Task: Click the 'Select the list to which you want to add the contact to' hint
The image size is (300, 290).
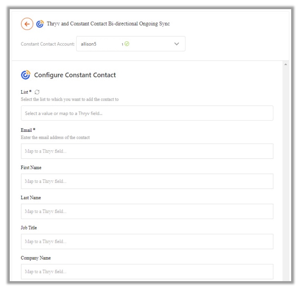Action: click(x=70, y=99)
